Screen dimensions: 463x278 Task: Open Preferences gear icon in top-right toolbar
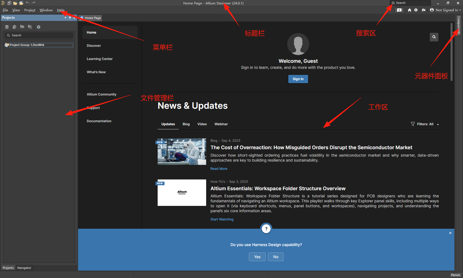[x=416, y=10]
